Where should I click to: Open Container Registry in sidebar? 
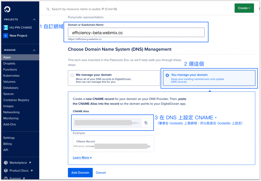click(16, 100)
